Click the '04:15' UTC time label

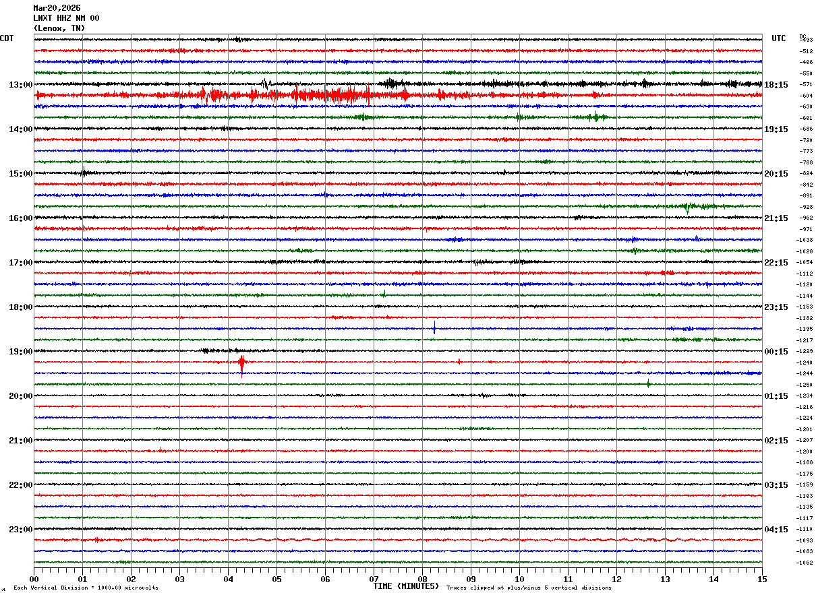(776, 530)
